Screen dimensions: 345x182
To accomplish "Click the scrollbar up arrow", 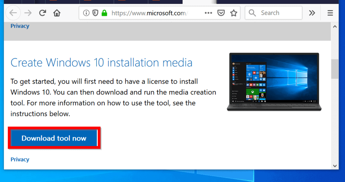I will point(335,27).
